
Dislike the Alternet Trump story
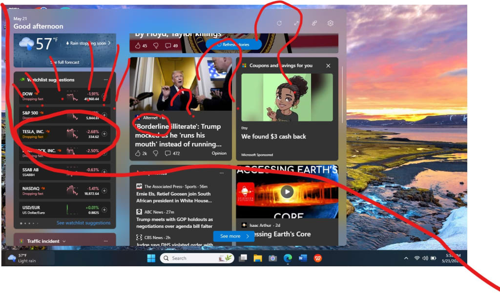[156, 154]
